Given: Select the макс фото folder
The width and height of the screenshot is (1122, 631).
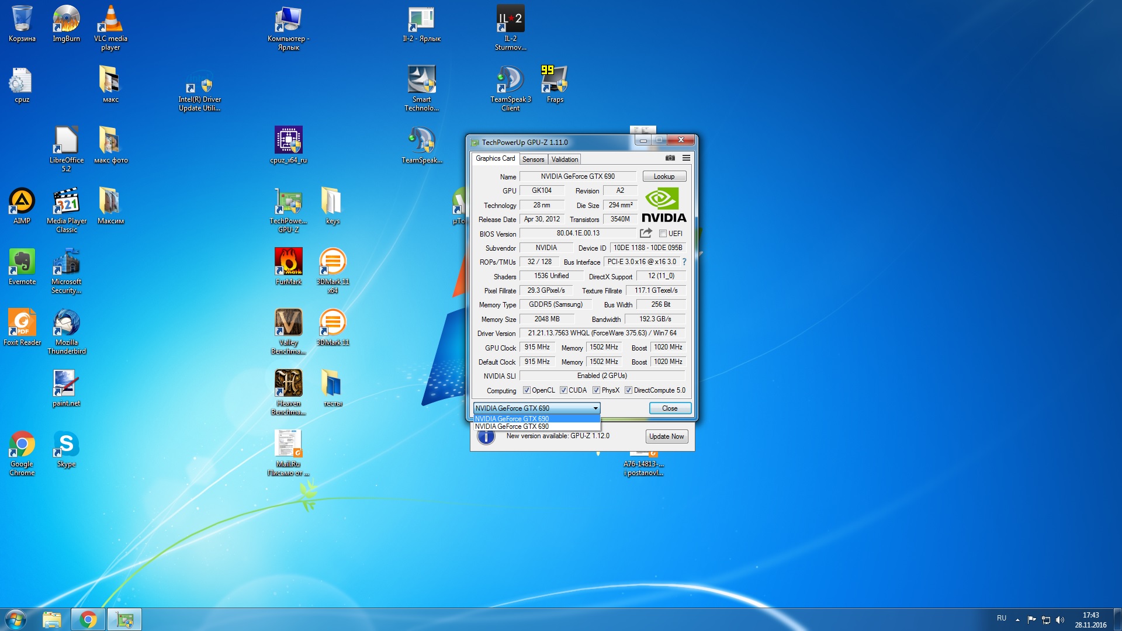Looking at the screenshot, I should click(x=110, y=145).
